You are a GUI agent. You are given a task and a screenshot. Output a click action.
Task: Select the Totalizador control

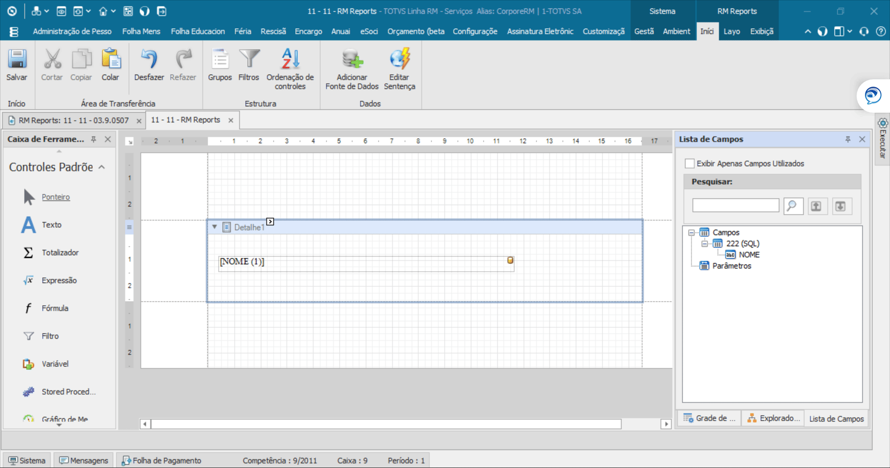pyautogui.click(x=59, y=252)
